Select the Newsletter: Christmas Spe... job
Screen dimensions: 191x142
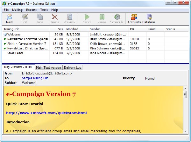click(x=27, y=48)
